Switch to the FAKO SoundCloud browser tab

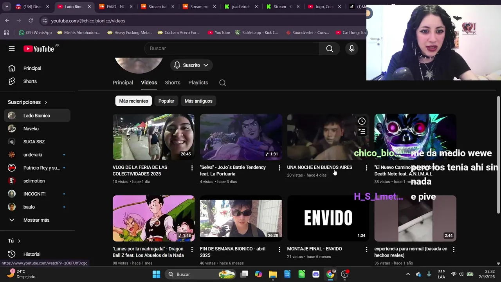click(x=115, y=7)
